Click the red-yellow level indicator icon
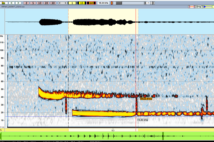Image resolution: width=214 pixels, height=142 pixels. 112,3
